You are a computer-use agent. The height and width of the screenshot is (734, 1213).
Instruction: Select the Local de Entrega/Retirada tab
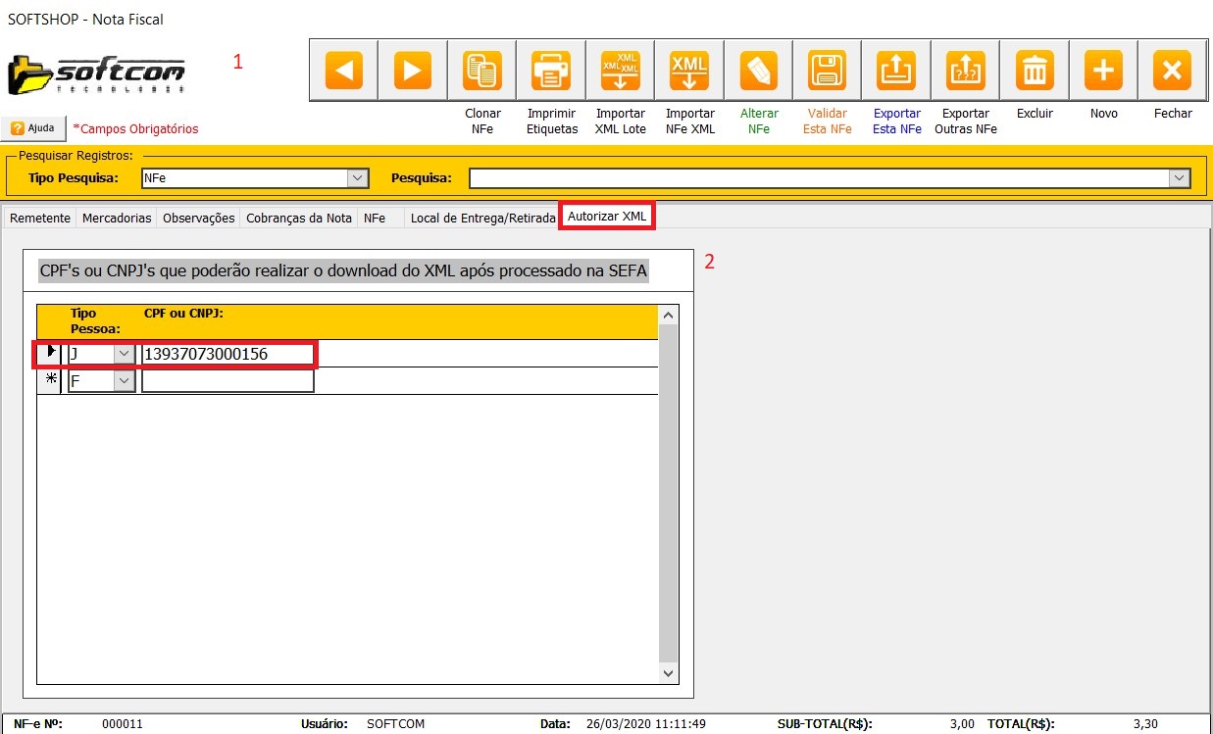tap(482, 219)
